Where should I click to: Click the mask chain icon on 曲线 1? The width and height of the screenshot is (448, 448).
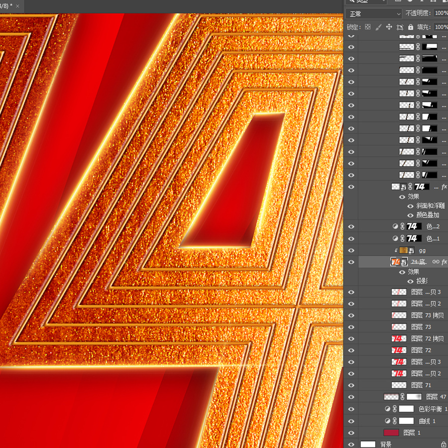point(395,421)
